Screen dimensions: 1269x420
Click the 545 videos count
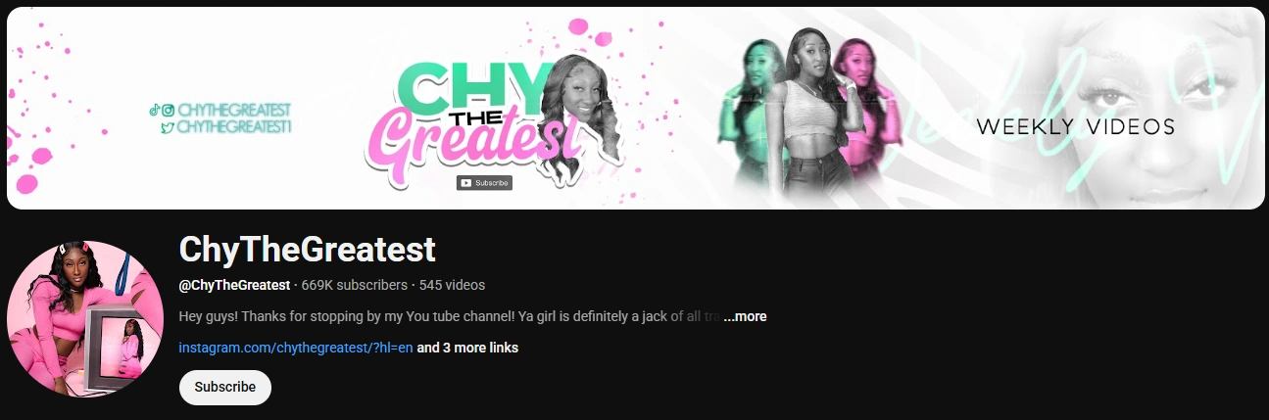[x=452, y=285]
